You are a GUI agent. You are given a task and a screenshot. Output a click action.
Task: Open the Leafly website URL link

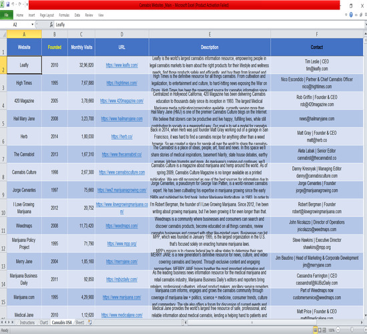click(122, 65)
